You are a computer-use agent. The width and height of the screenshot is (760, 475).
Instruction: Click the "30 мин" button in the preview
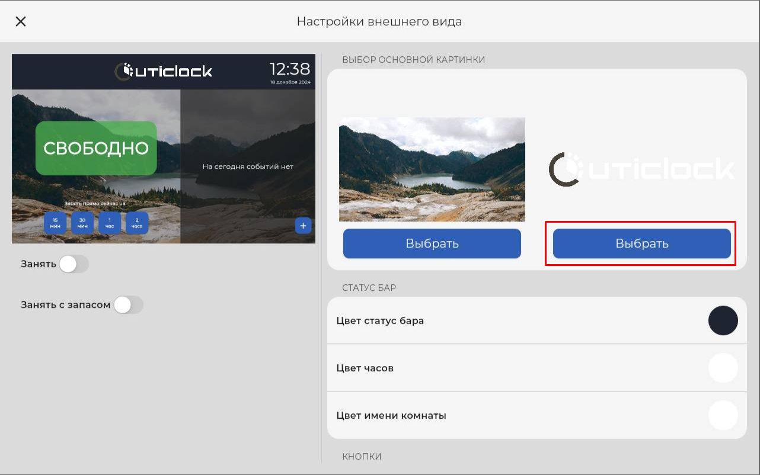[x=82, y=223]
